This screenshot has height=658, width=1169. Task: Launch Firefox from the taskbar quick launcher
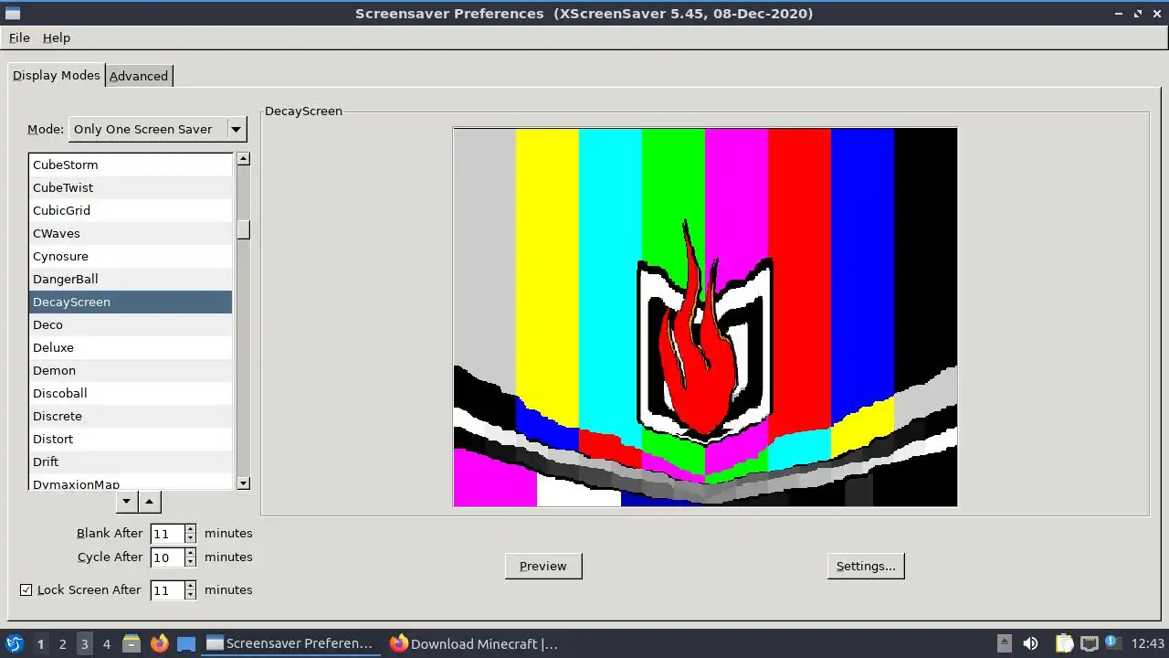pyautogui.click(x=160, y=643)
